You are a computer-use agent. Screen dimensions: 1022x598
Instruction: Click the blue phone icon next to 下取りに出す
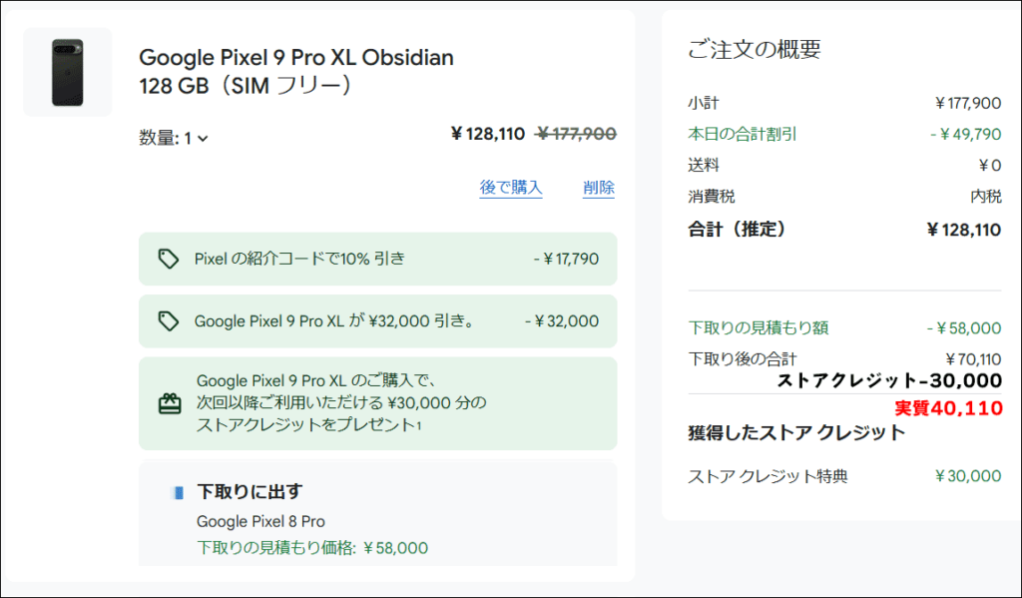pyautogui.click(x=177, y=492)
